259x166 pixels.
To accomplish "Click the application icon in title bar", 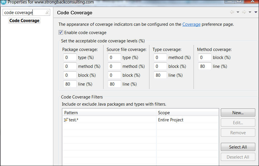I will coord(3,2).
